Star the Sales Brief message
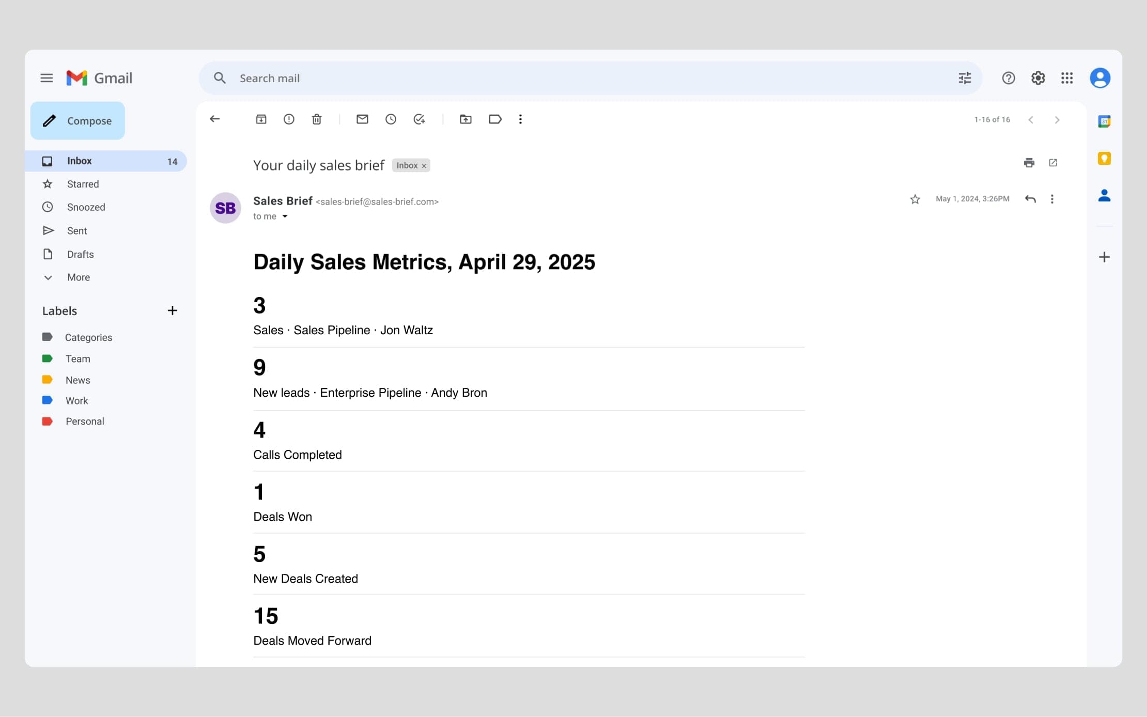This screenshot has height=717, width=1147. 915,199
